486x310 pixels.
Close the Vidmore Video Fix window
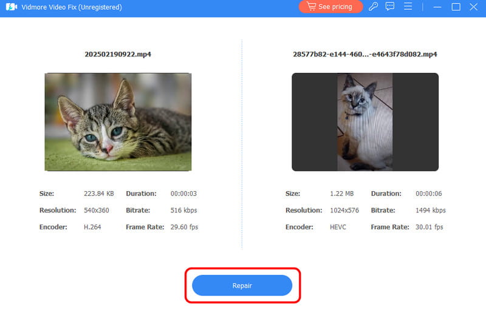(x=474, y=7)
